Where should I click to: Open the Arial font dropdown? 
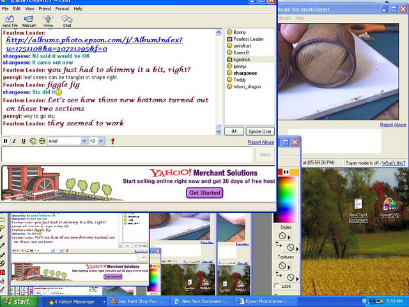[x=84, y=141]
